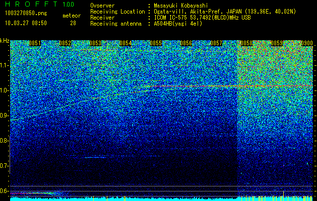The width and height of the screenshot is (317, 201).
Task: Click the 0851 time marker
Action: (35, 43)
